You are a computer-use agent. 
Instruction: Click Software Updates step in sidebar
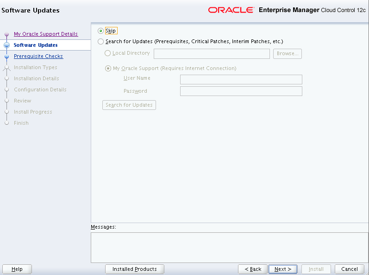[36, 45]
